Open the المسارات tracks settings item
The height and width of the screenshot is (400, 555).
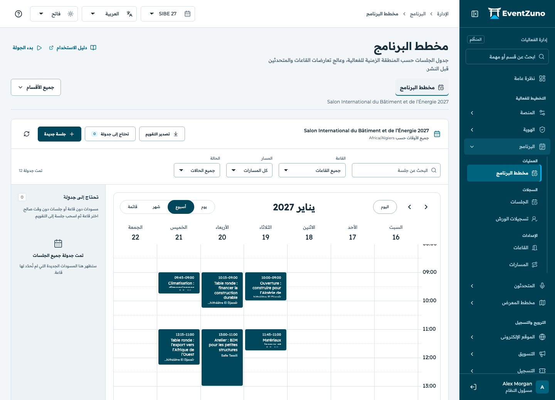pos(504,265)
